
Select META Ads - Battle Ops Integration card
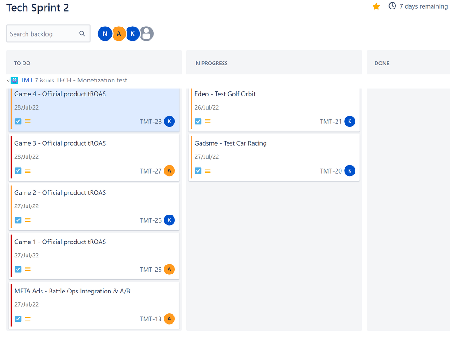[94, 306]
